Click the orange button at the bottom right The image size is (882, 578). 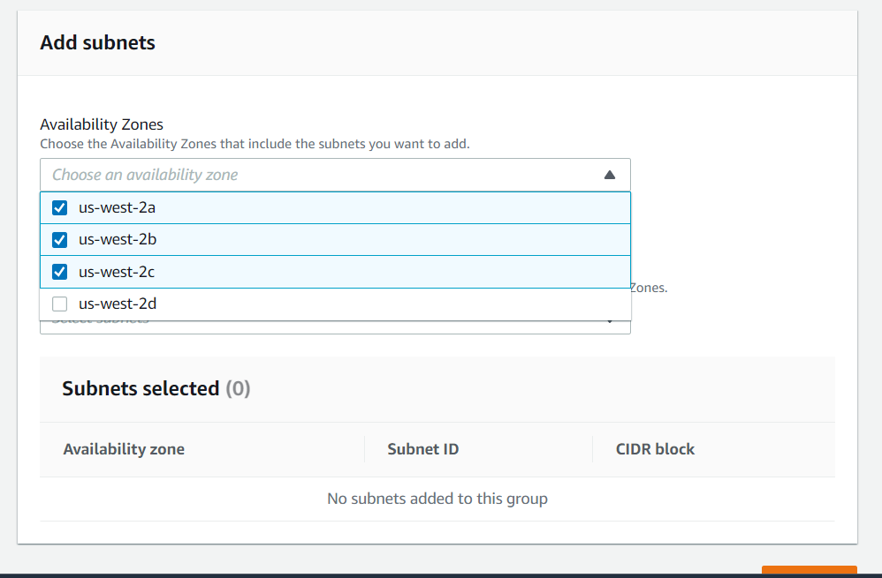pos(808,572)
